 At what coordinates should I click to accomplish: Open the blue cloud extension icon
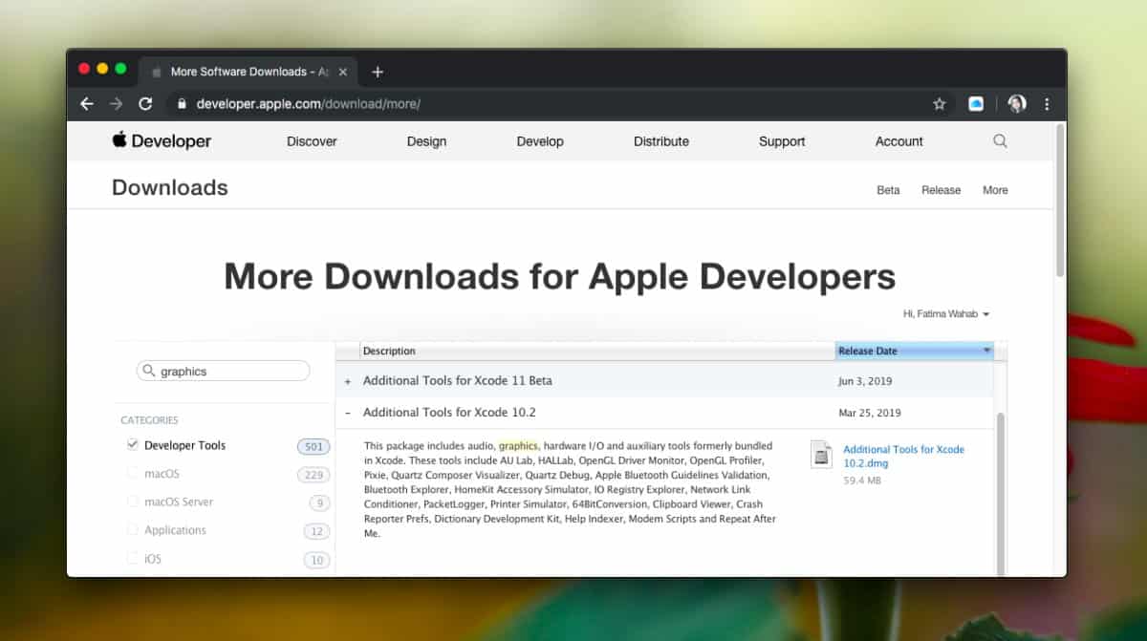(x=976, y=104)
